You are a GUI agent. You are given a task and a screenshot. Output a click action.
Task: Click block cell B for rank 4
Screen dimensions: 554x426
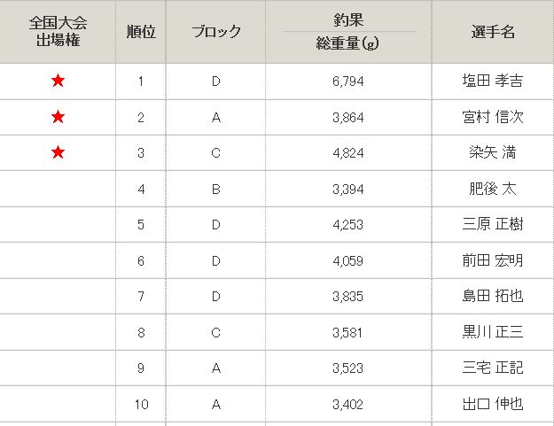pyautogui.click(x=216, y=189)
